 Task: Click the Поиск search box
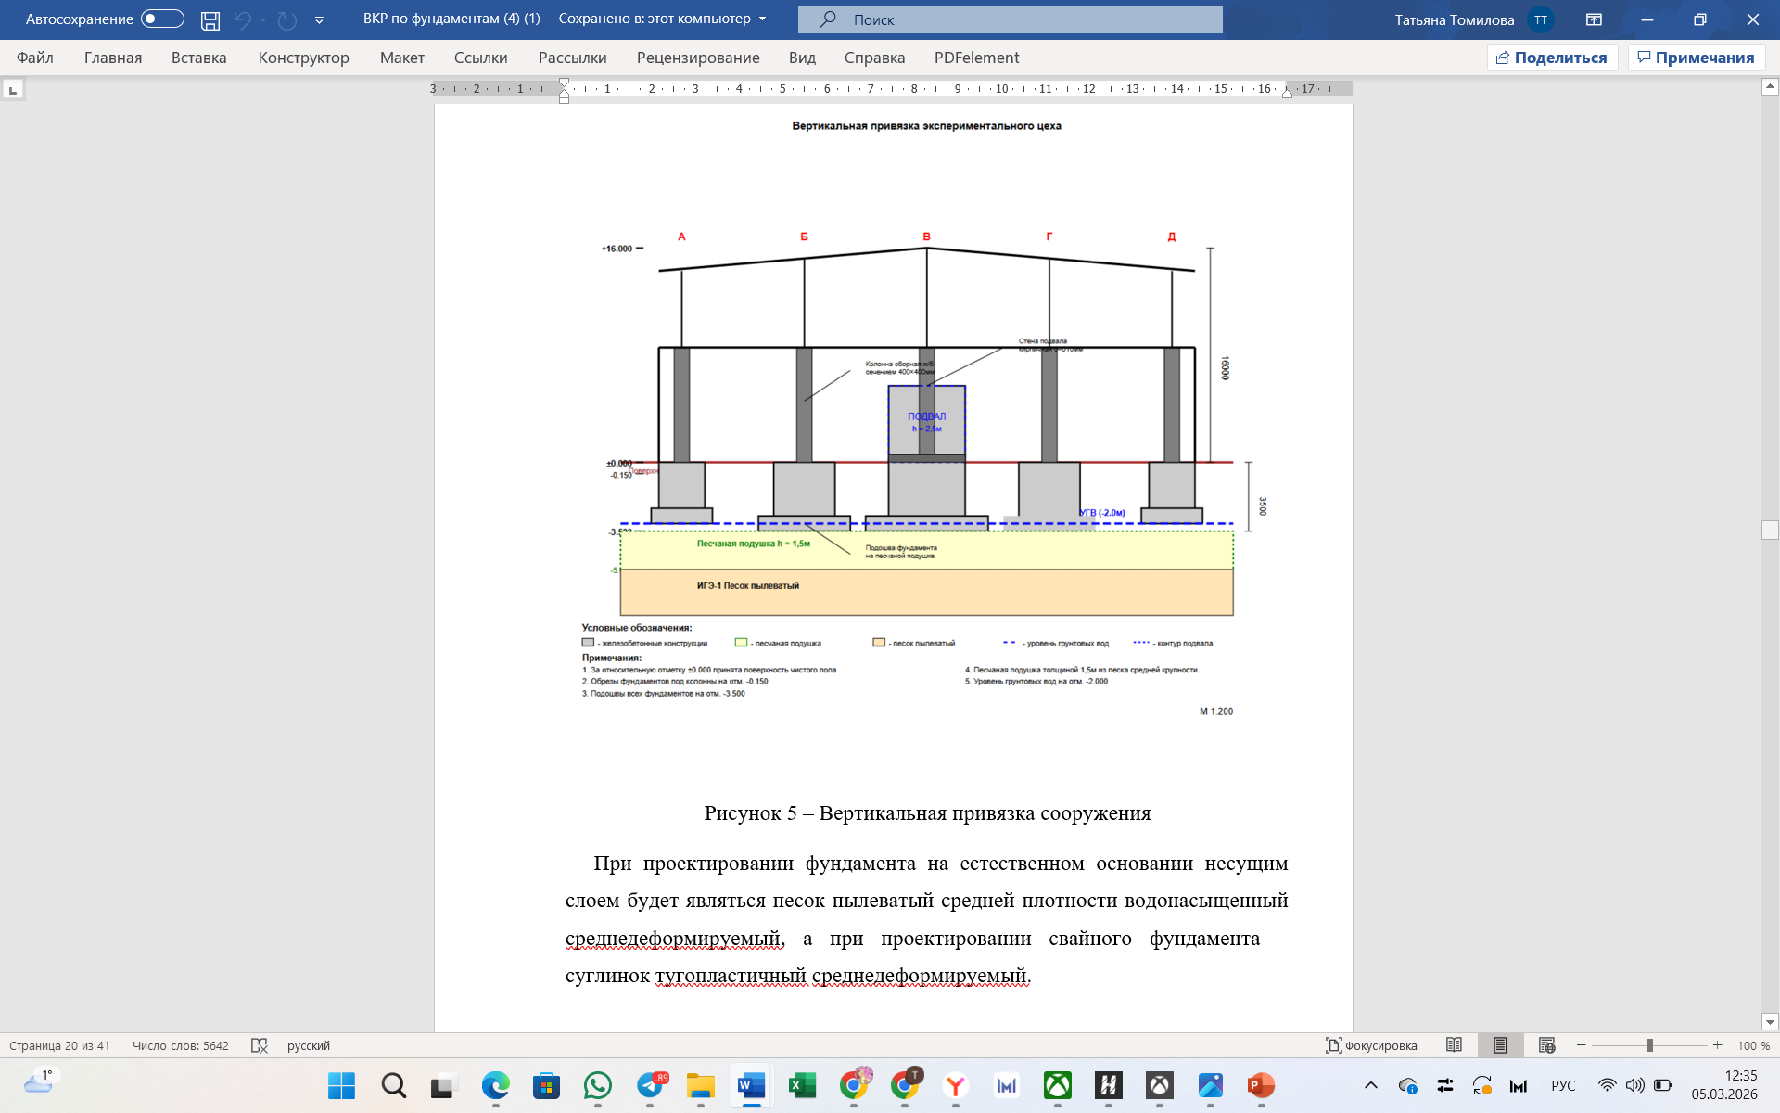pyautogui.click(x=1010, y=19)
